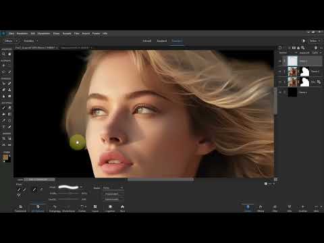Select the Spot Healing Brush tool

pyautogui.click(x=9, y=84)
